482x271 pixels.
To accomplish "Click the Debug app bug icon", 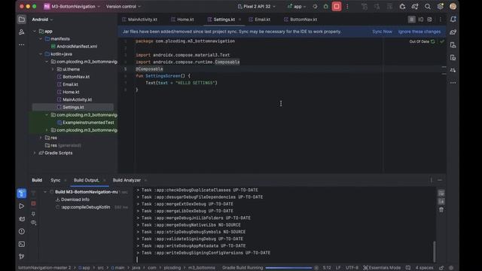I will [326, 7].
